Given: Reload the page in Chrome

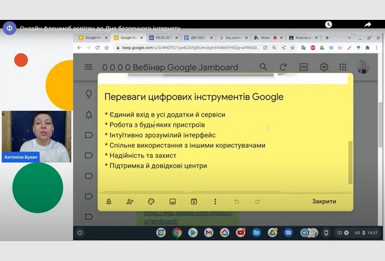Looking at the screenshot, I should point(97,48).
